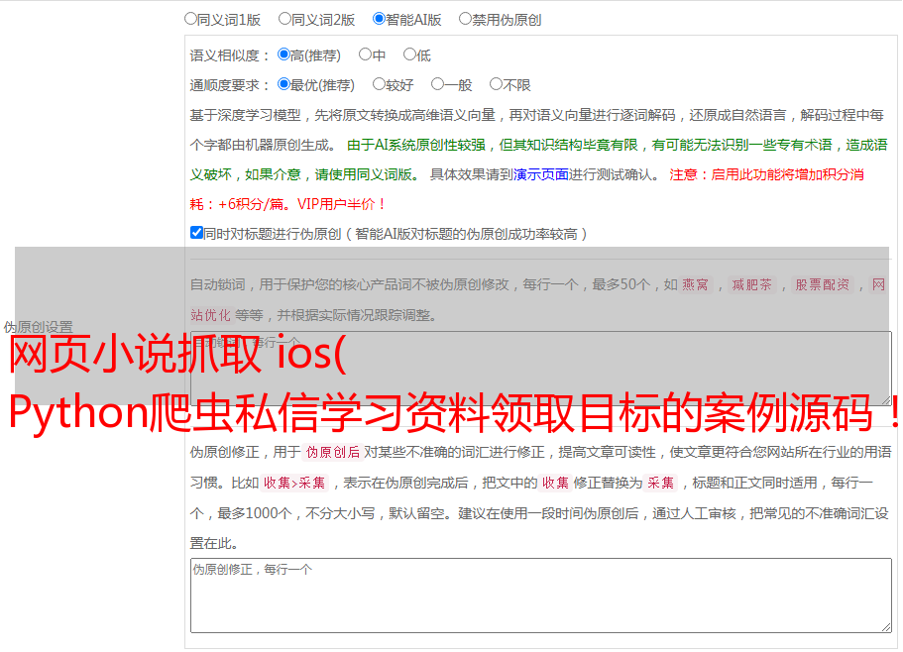903x652 pixels.
Task: Set 通顺度要求 to 最优(推荐)
Action: 283,84
